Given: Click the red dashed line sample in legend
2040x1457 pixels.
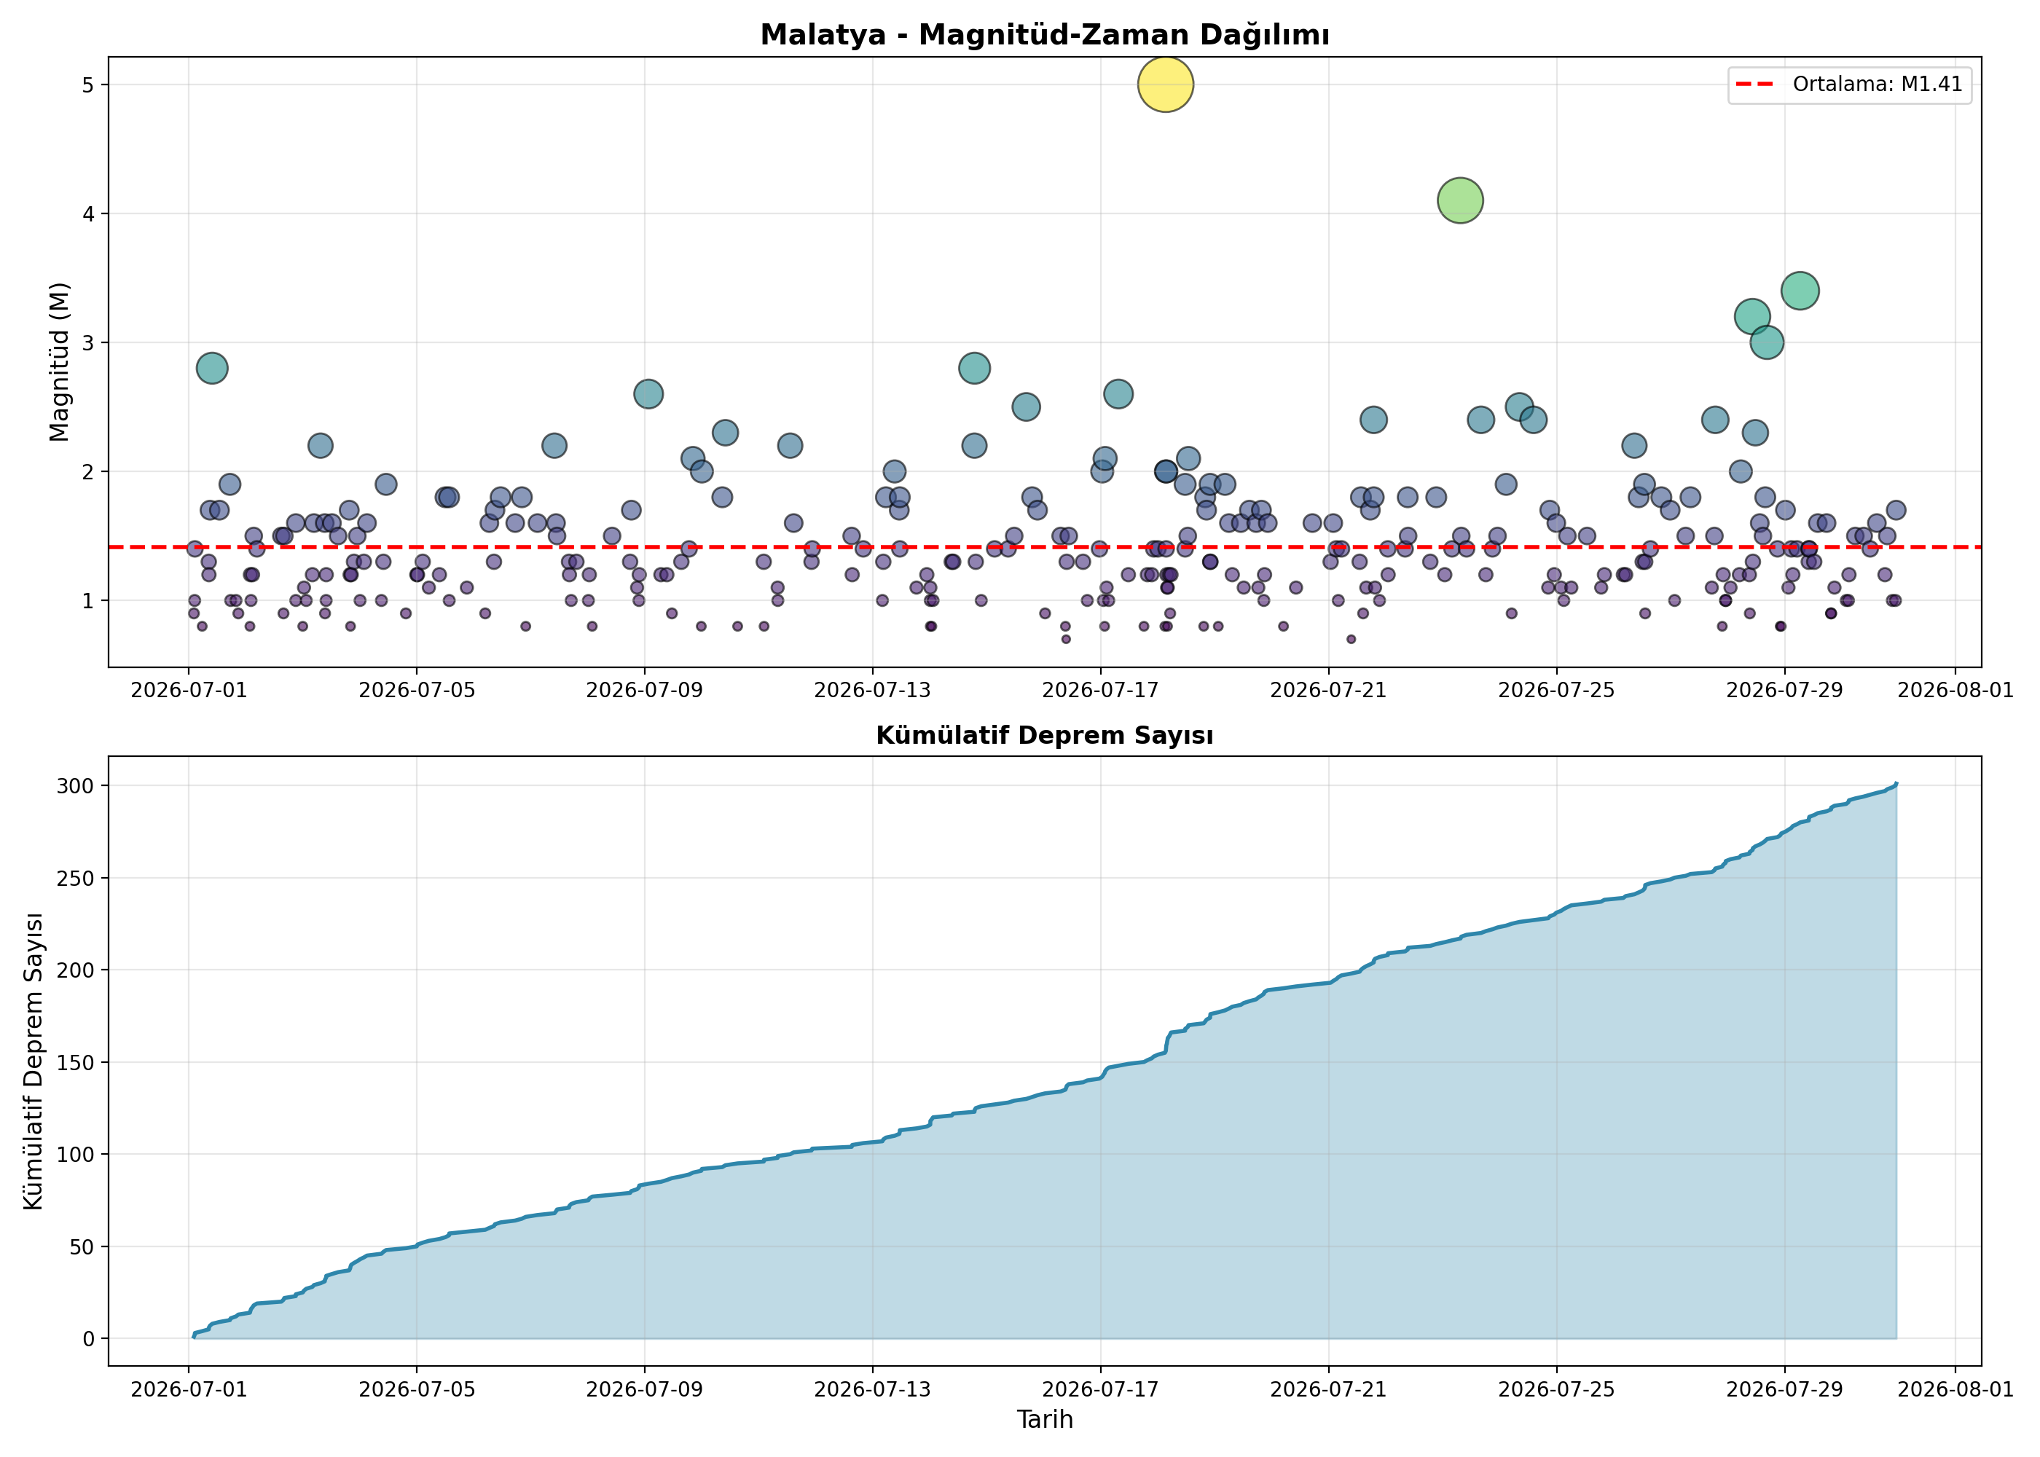Looking at the screenshot, I should (1754, 85).
